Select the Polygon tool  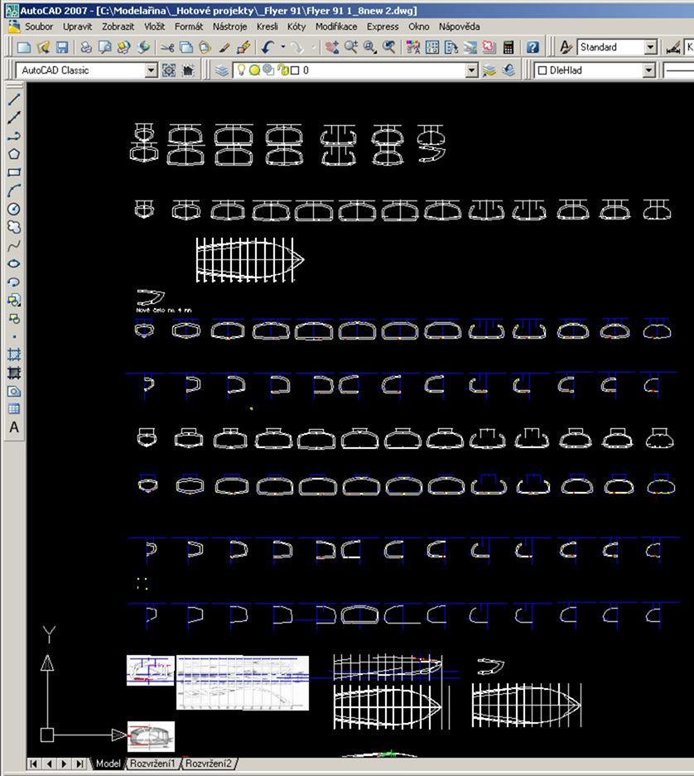[x=14, y=154]
